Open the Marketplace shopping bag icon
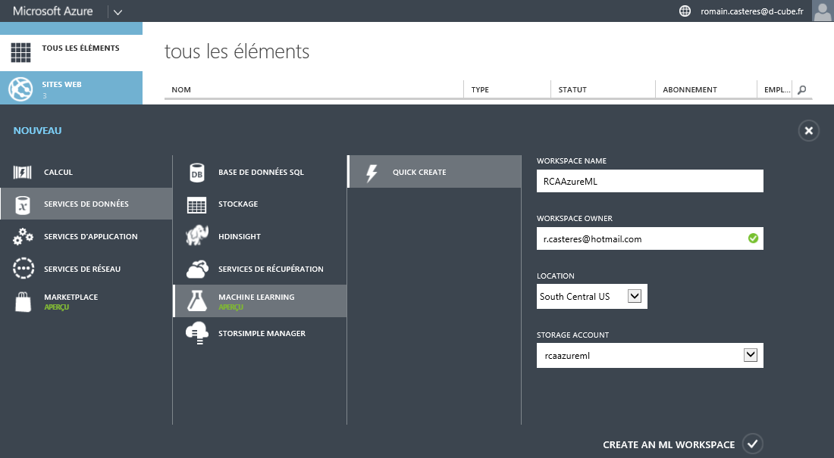This screenshot has width=834, height=458. pos(23,301)
